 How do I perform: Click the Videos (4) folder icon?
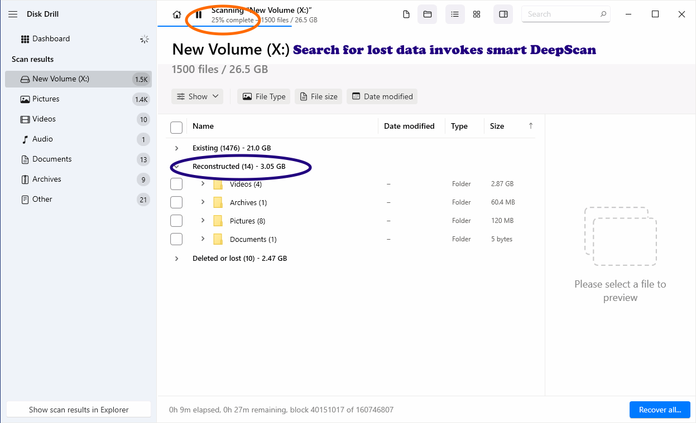pyautogui.click(x=218, y=184)
